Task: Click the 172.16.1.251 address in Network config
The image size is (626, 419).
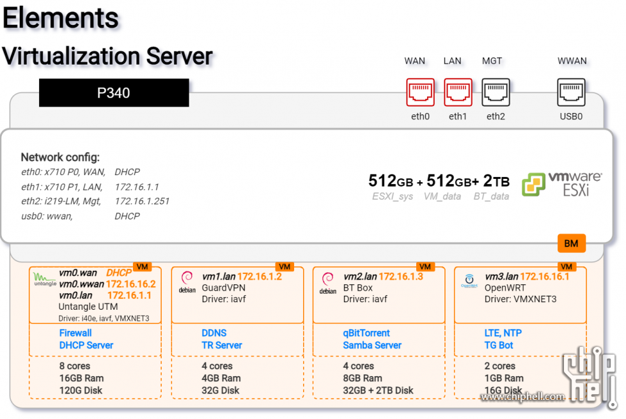Action: pos(142,201)
